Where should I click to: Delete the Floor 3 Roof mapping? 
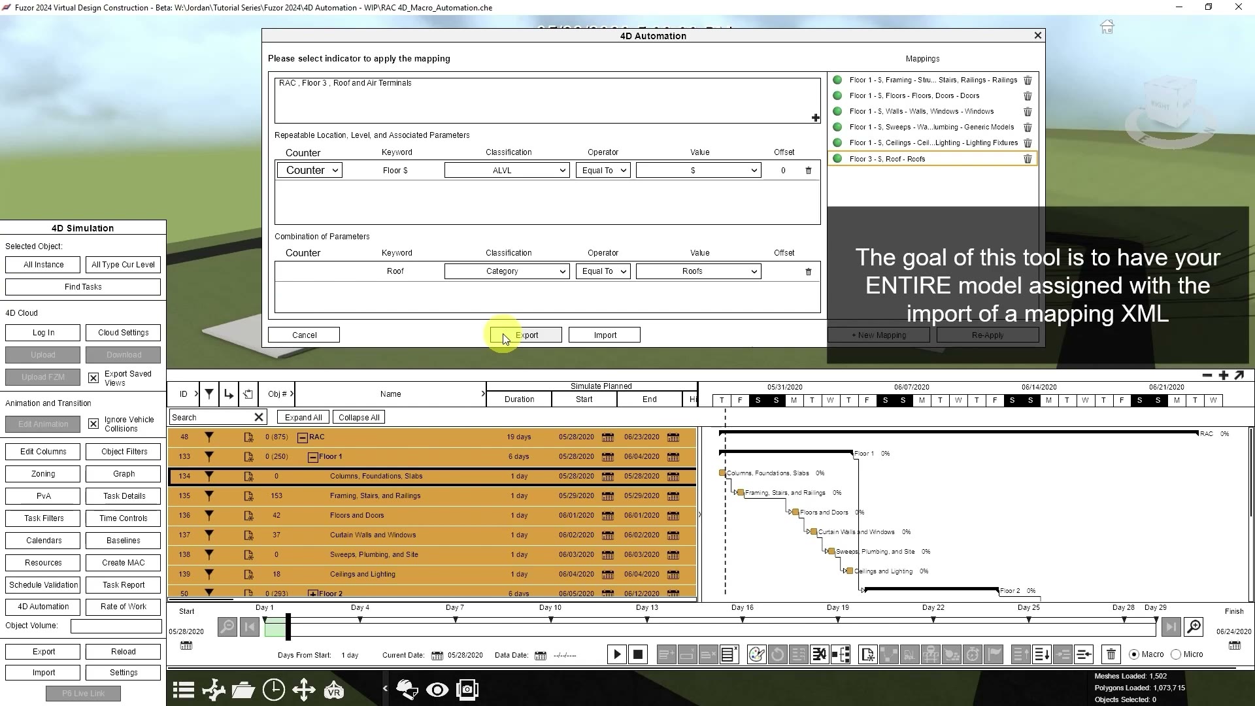pyautogui.click(x=1028, y=159)
